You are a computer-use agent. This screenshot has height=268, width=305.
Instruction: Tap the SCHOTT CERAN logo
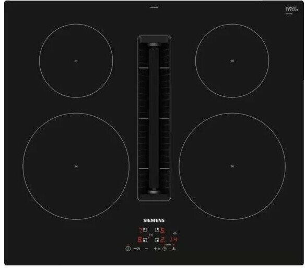tap(291, 9)
